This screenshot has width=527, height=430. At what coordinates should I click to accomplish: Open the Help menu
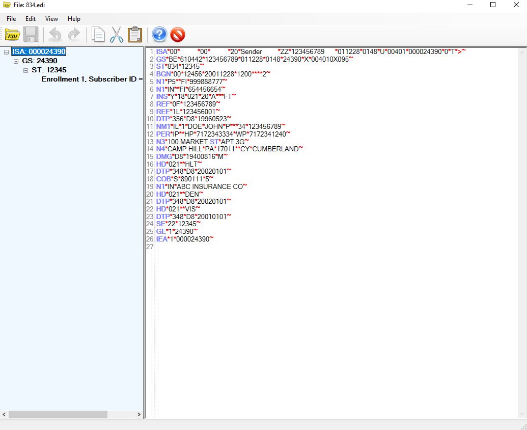[74, 19]
